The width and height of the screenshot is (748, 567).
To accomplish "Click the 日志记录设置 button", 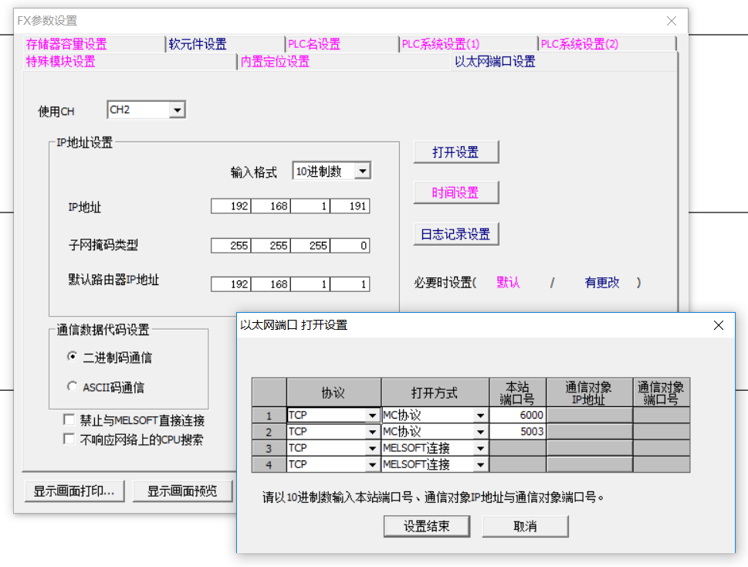I will point(456,234).
